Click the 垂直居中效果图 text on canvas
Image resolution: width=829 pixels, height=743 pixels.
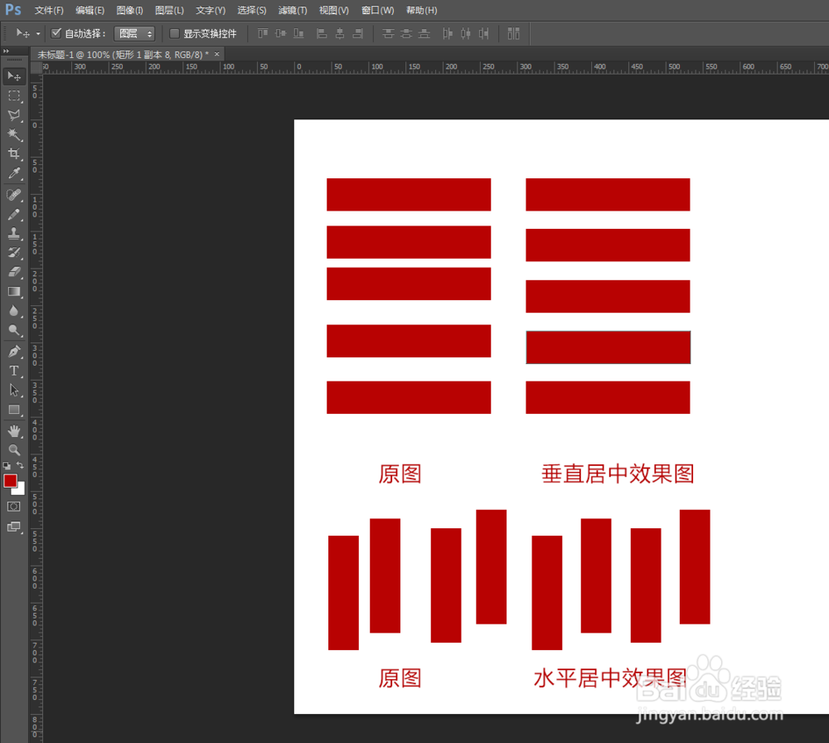point(618,473)
